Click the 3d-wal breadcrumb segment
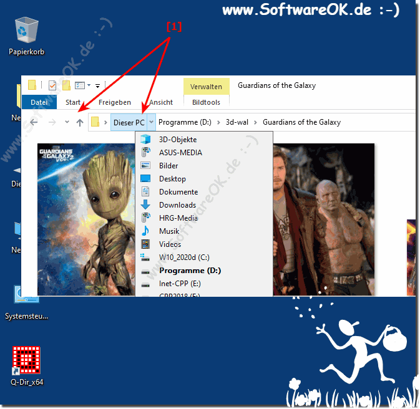The height and width of the screenshot is (409, 420). tap(237, 122)
